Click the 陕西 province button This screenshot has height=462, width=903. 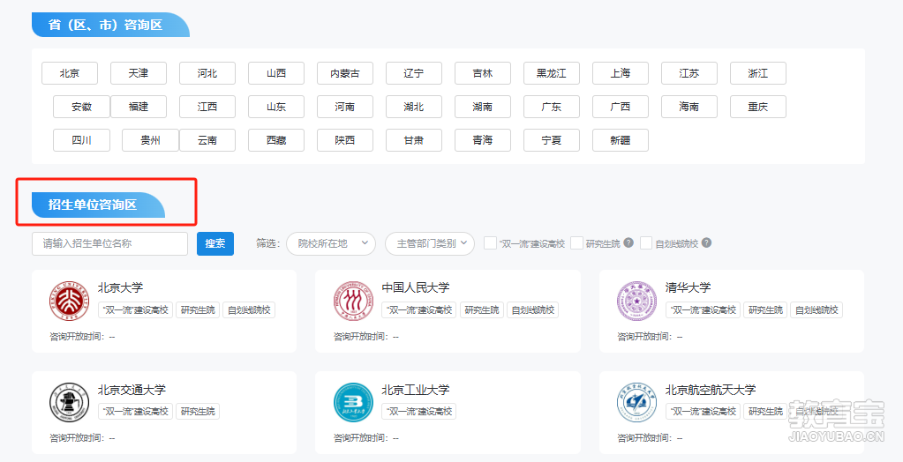point(345,140)
